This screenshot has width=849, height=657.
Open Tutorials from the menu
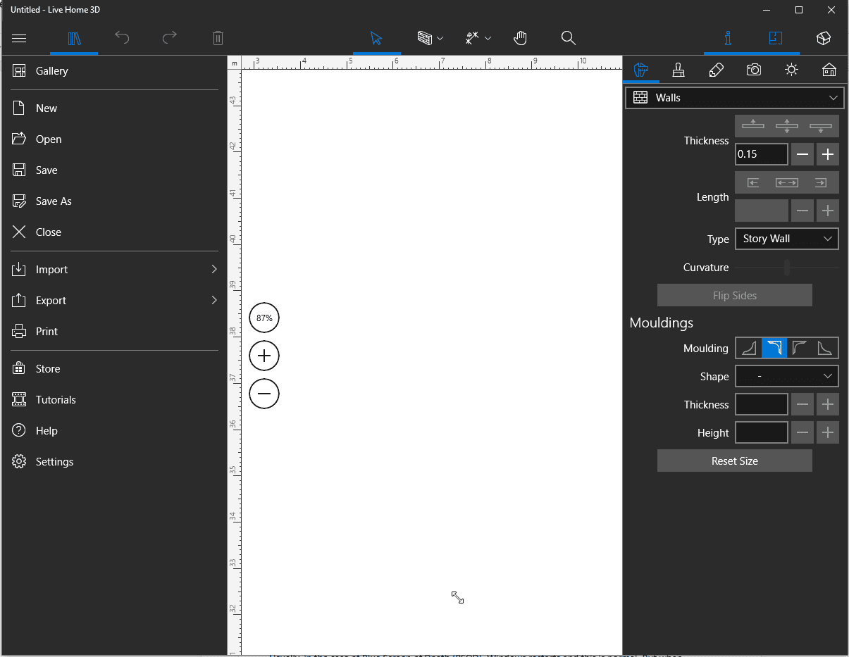tap(114, 400)
